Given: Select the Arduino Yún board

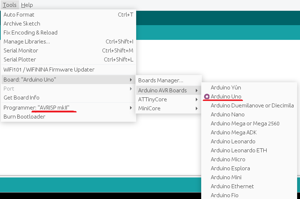Looking at the screenshot, I should [249, 87].
